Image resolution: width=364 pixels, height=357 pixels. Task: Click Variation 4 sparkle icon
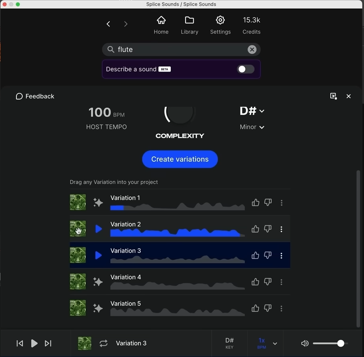[x=98, y=282]
